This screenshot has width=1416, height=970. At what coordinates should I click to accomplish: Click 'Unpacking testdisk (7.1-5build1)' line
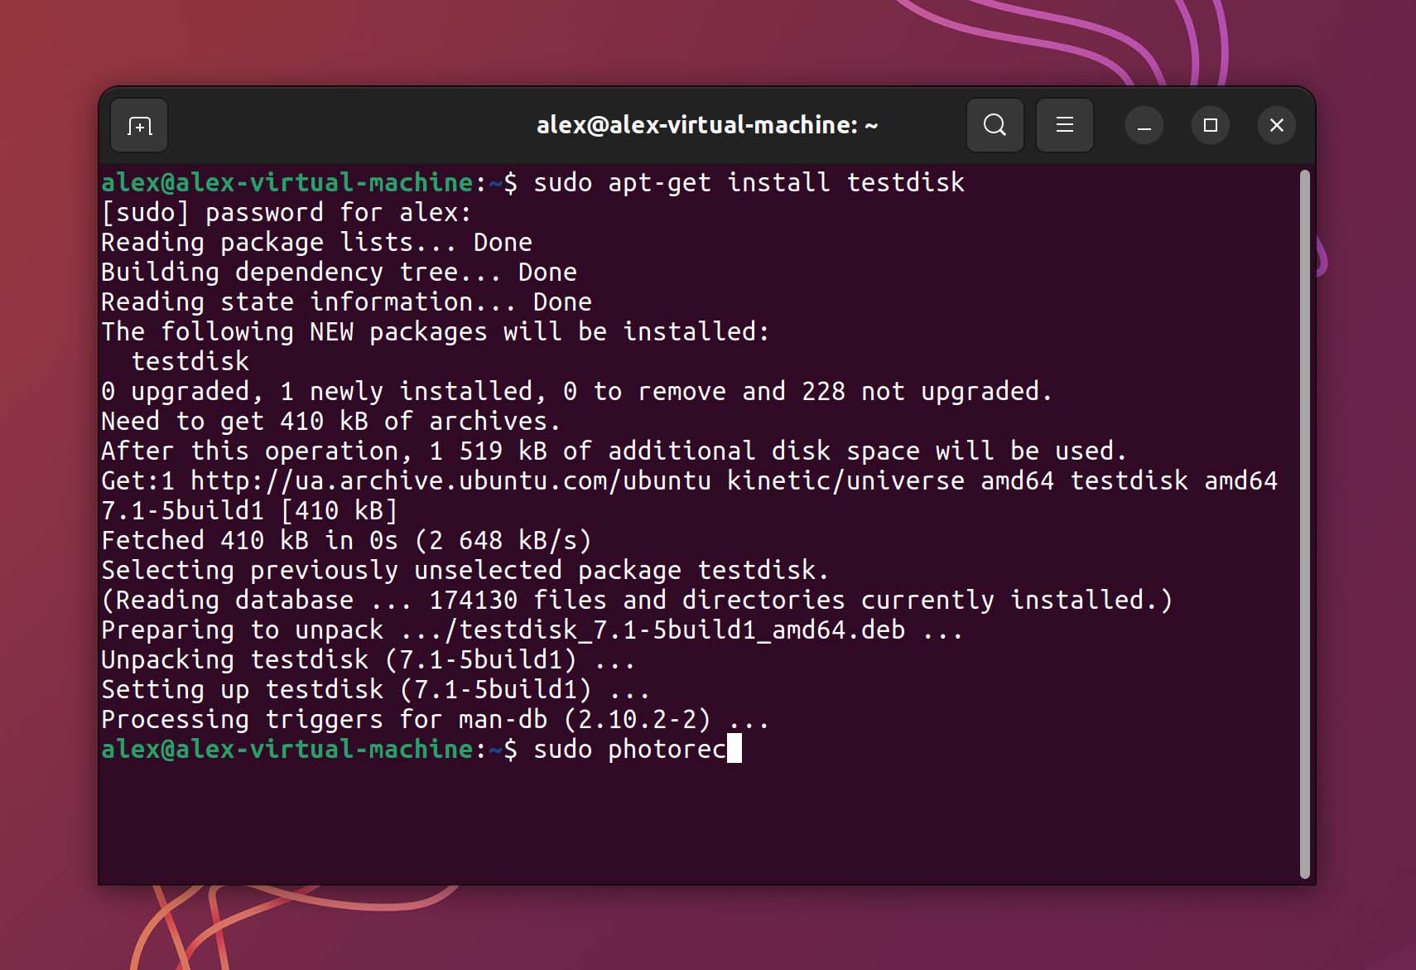point(368,659)
